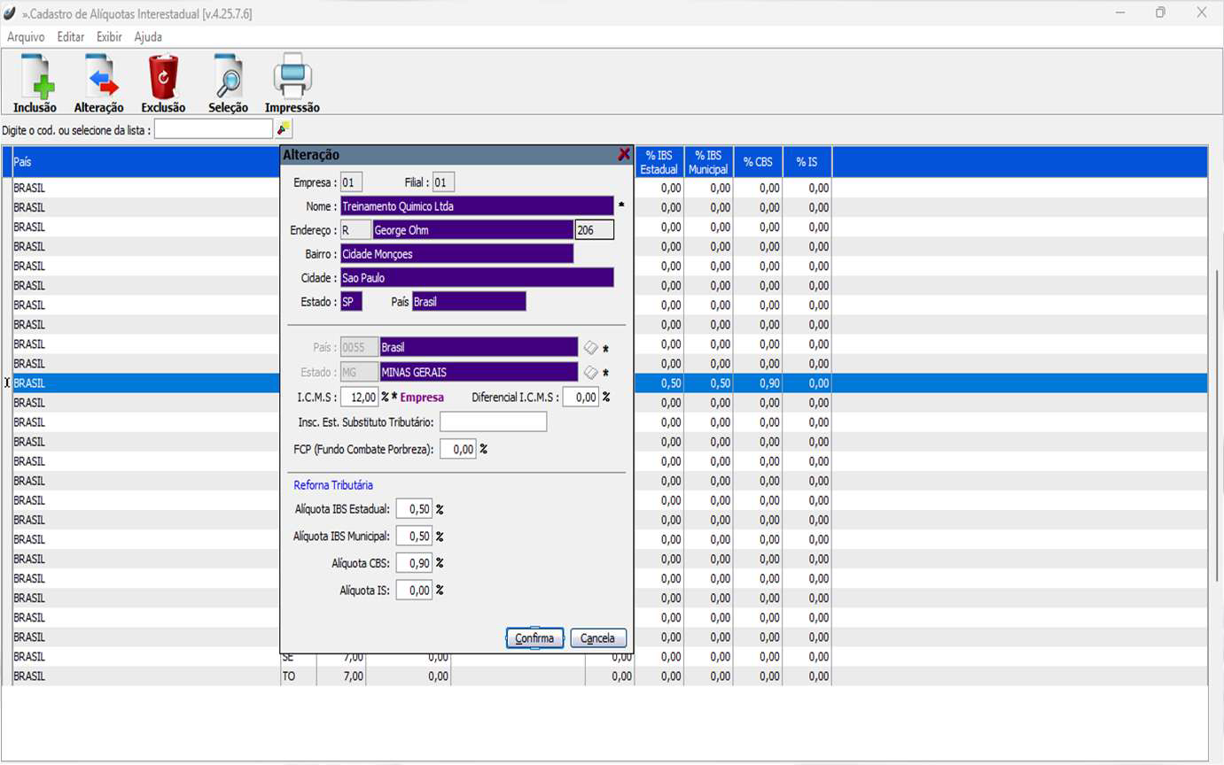Open the Ajuda menu

(148, 37)
